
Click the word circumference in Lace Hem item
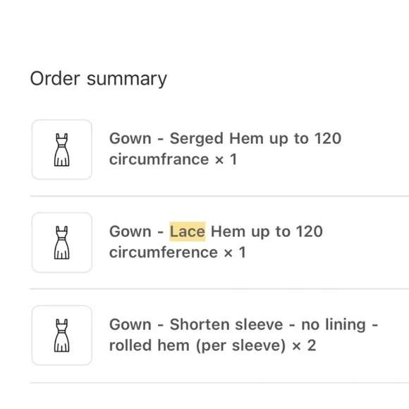pos(164,252)
